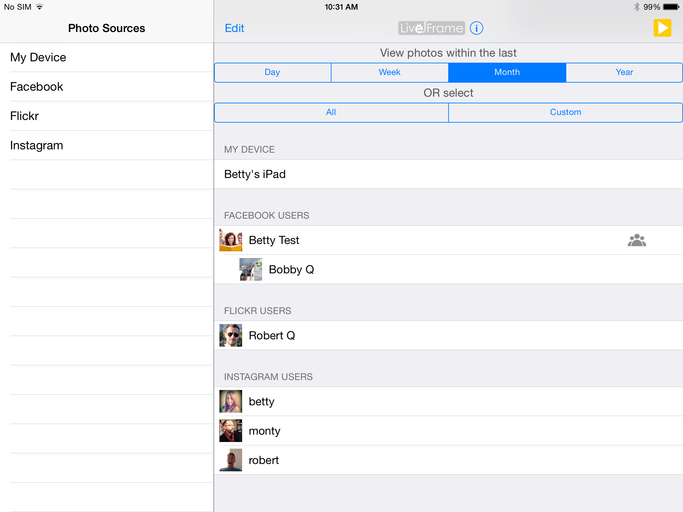This screenshot has width=683, height=512.
Task: Select Betty Test Facebook user
Action: [449, 240]
